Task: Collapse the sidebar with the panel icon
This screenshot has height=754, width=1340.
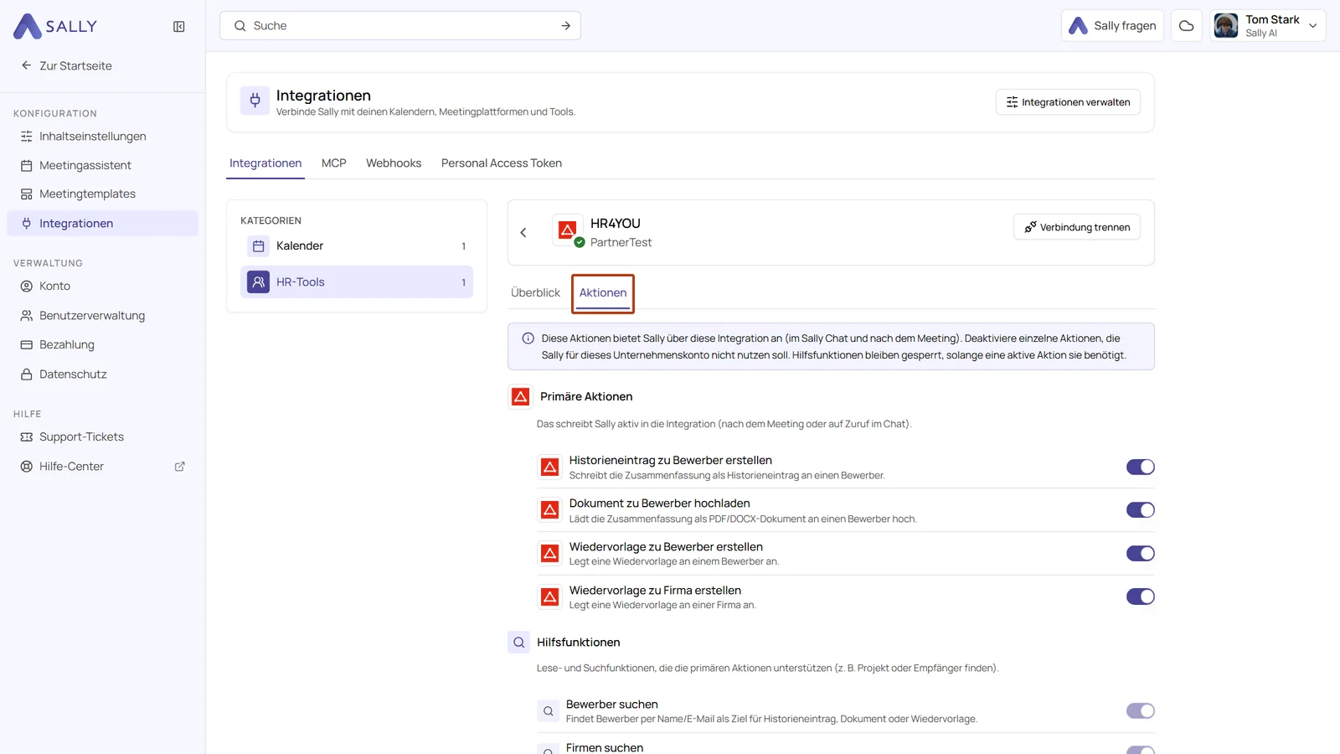Action: click(179, 27)
